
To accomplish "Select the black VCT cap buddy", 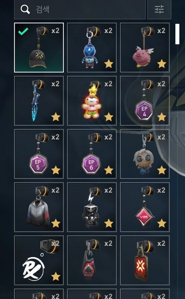I will [x=39, y=48].
